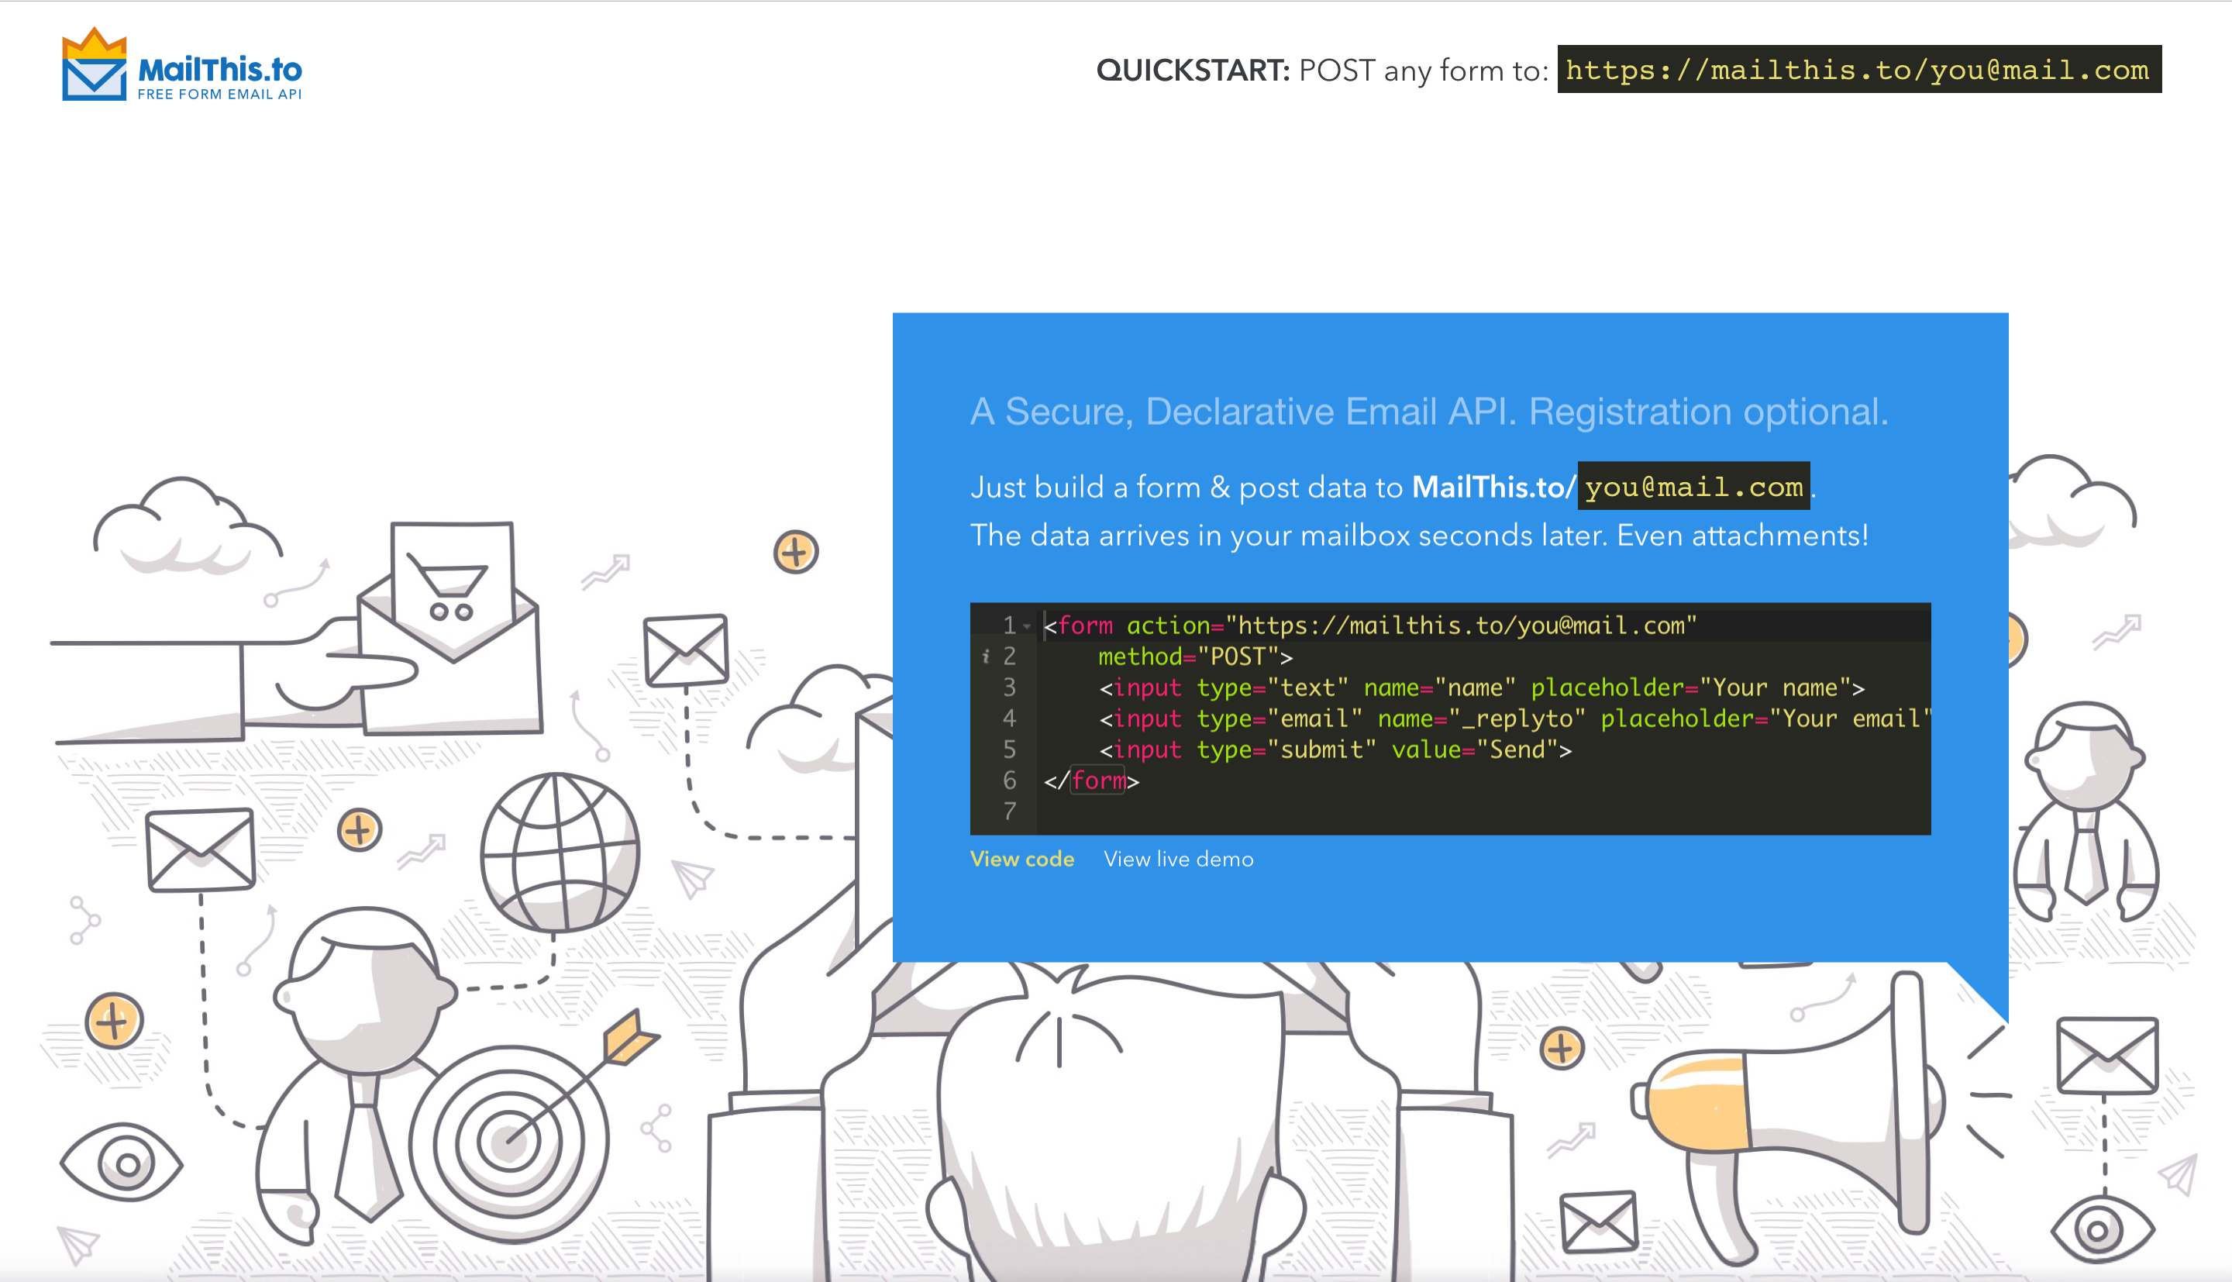Viewport: 2232px width, 1282px height.
Task: Switch to the View code tab
Action: coord(1021,860)
